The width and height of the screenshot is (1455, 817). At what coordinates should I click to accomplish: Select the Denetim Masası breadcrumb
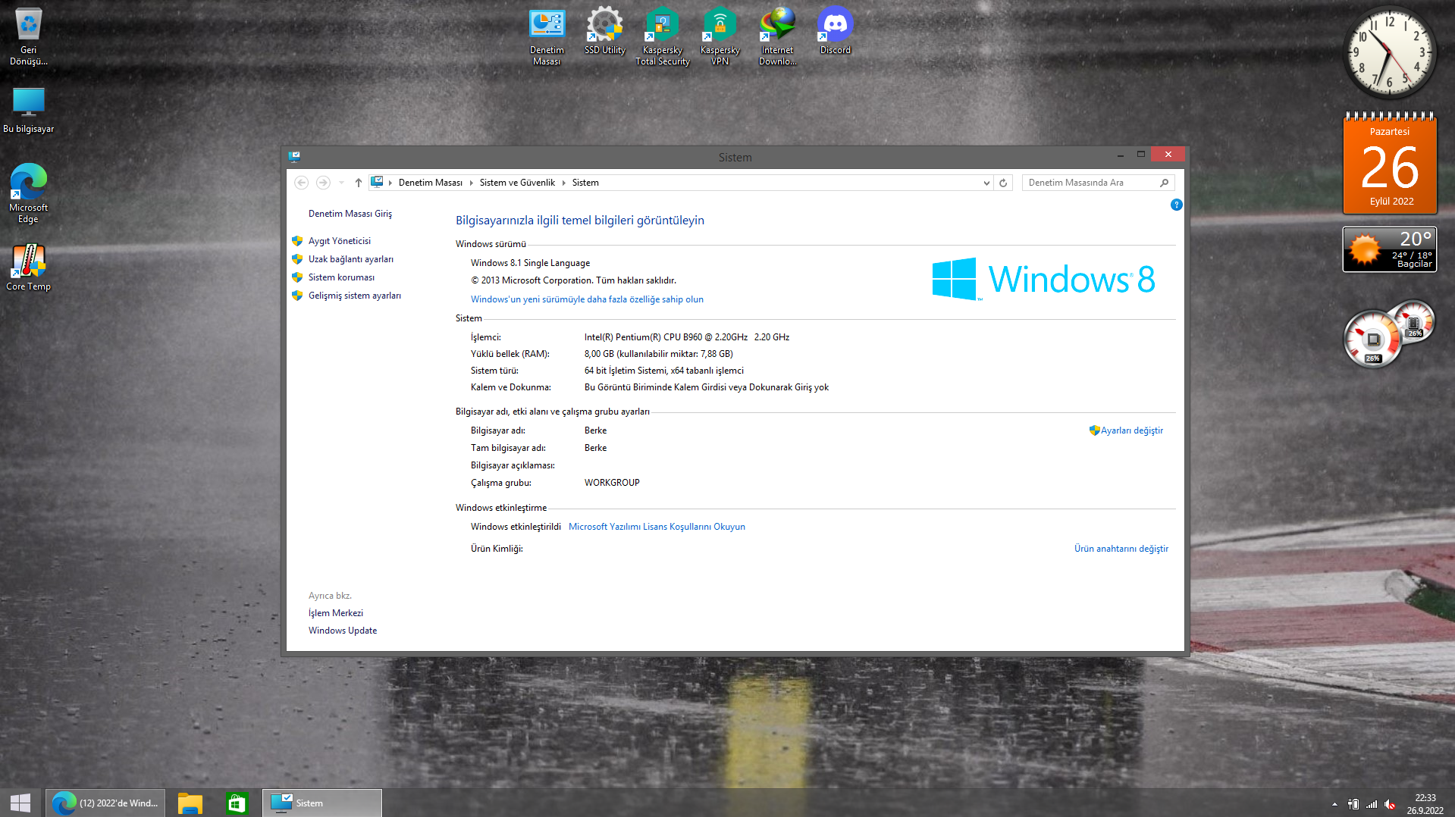click(430, 183)
